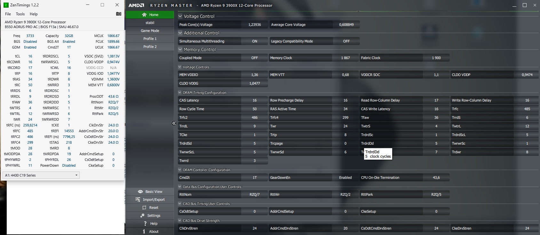
Task: Click the Trfc4 value 299 in Ryzen Master
Action: coord(345,117)
